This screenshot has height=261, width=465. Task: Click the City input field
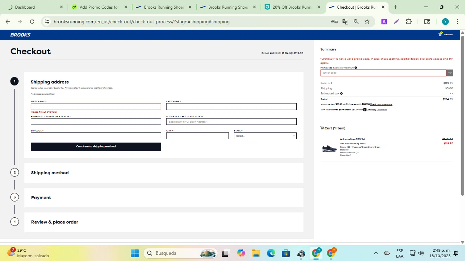coord(197,136)
